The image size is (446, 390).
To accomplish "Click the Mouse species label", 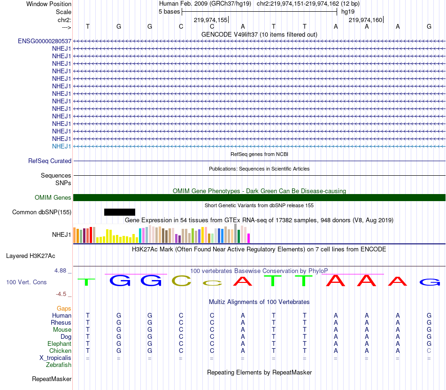I will (x=62, y=330).
